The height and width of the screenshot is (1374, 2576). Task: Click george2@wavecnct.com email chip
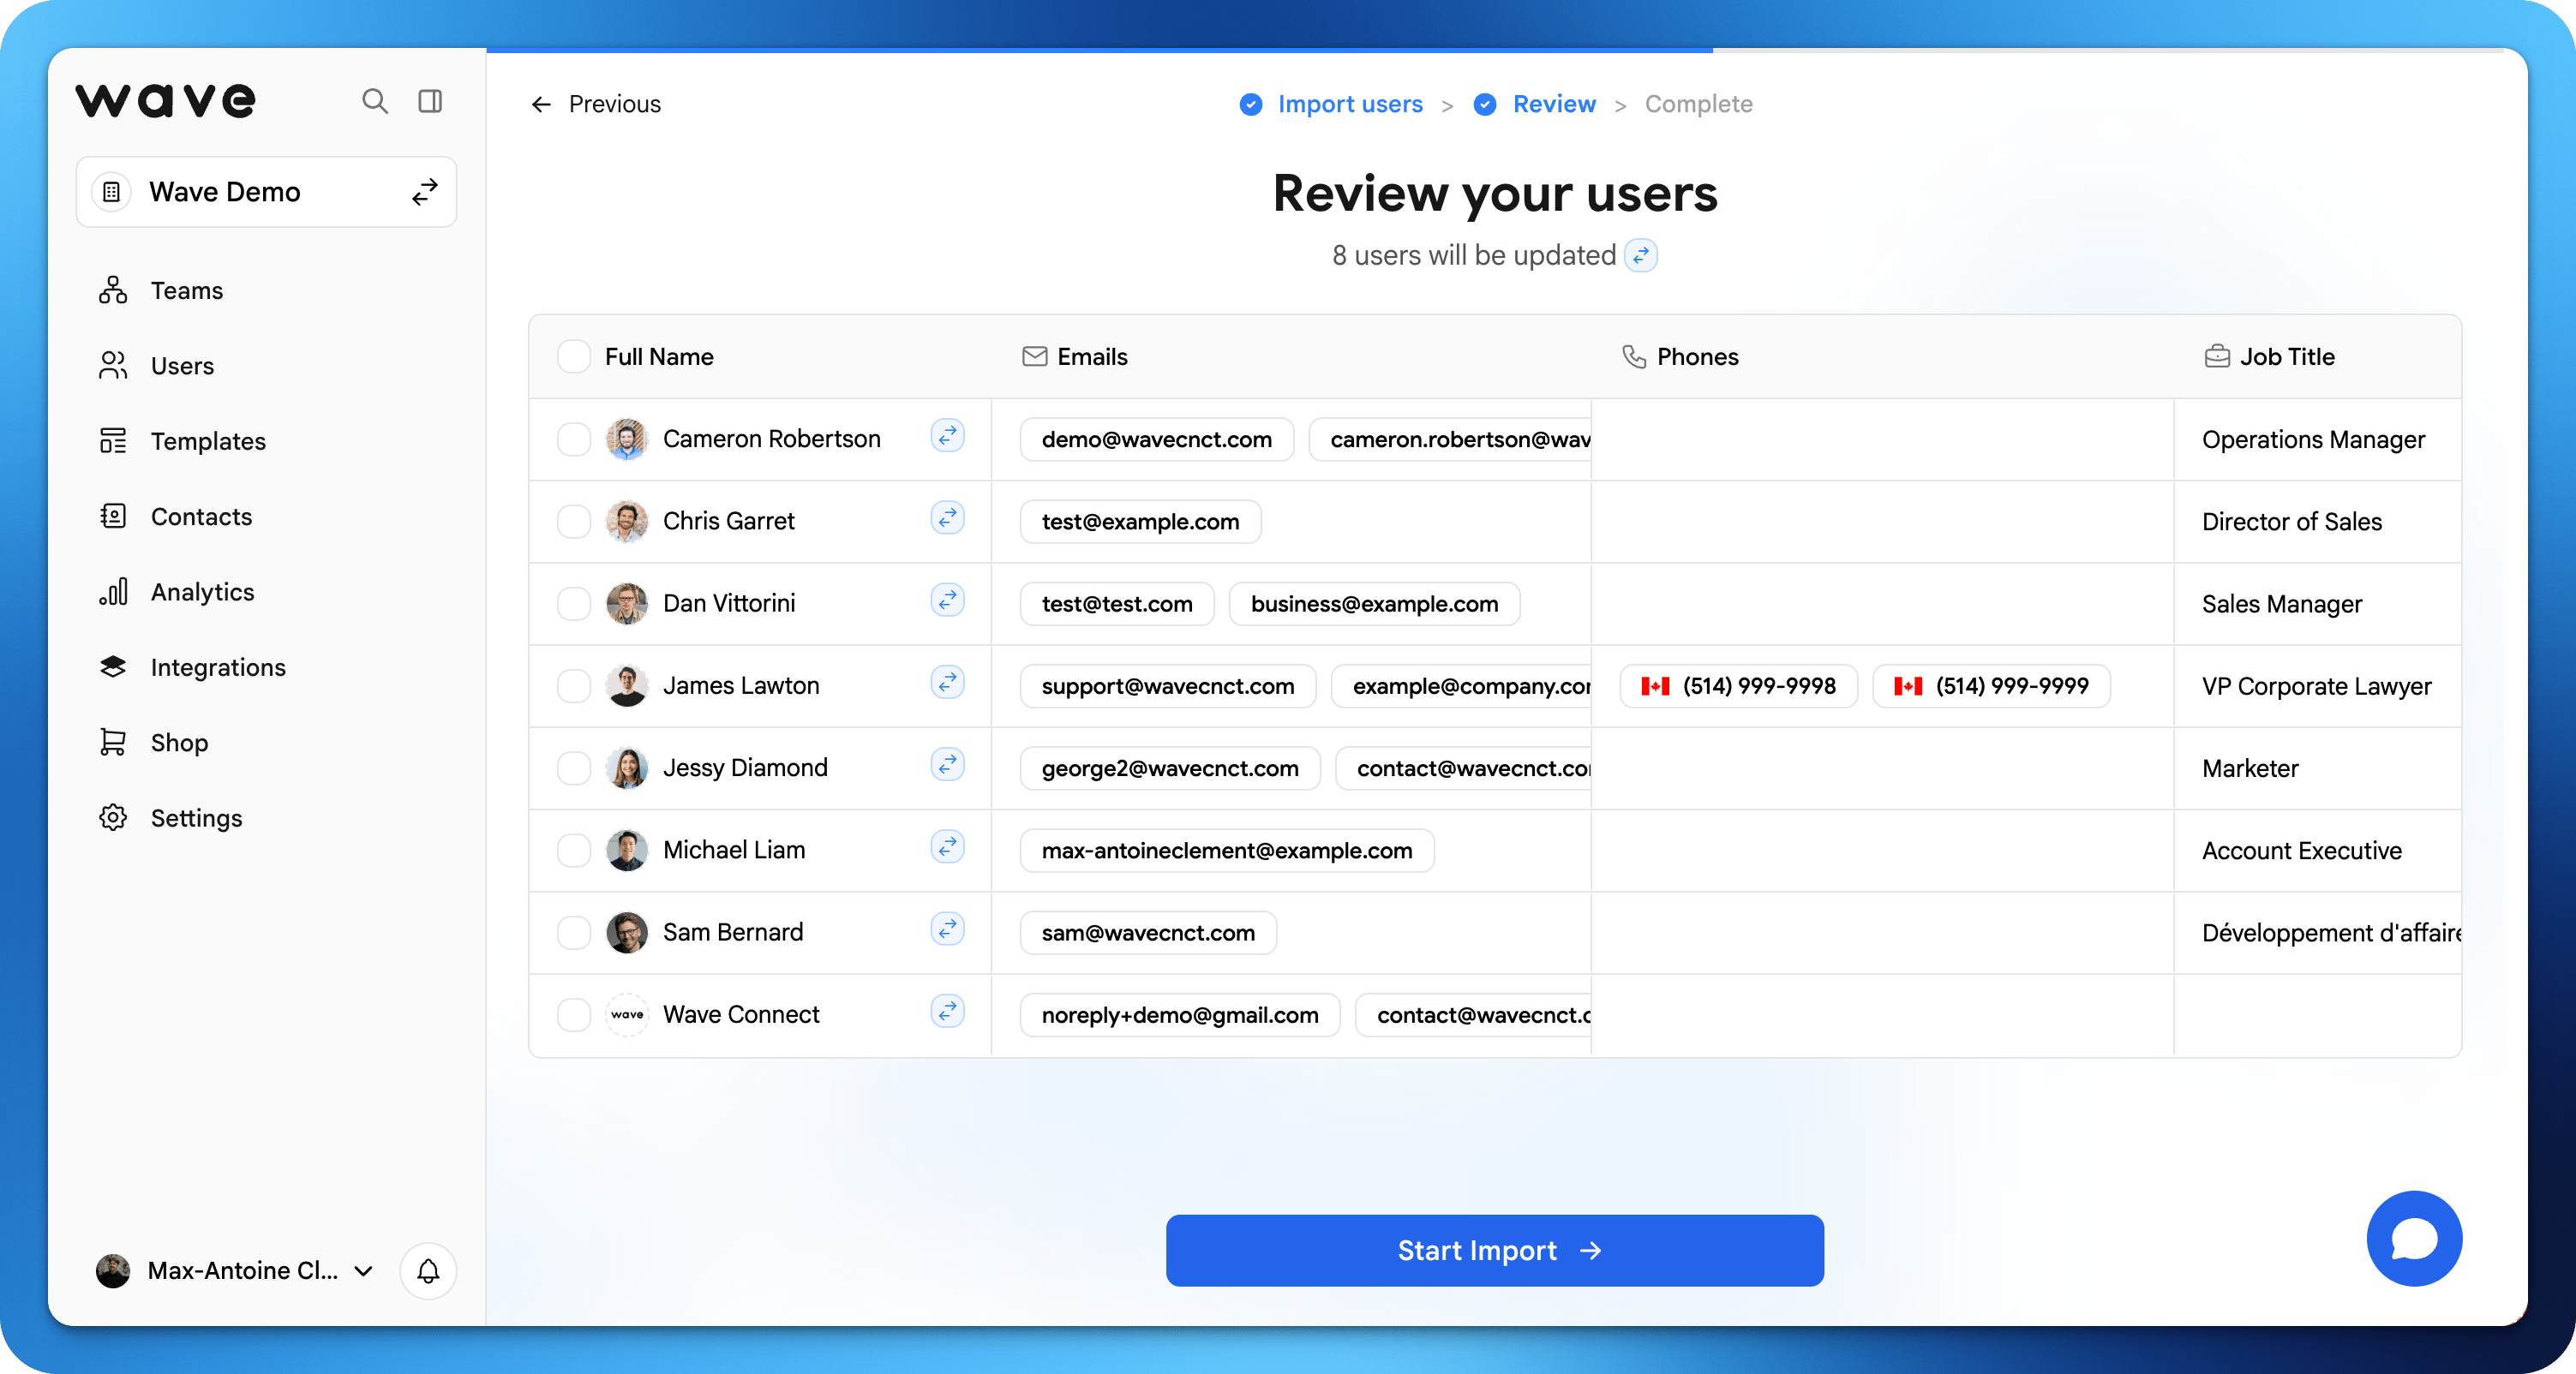pyautogui.click(x=1170, y=768)
